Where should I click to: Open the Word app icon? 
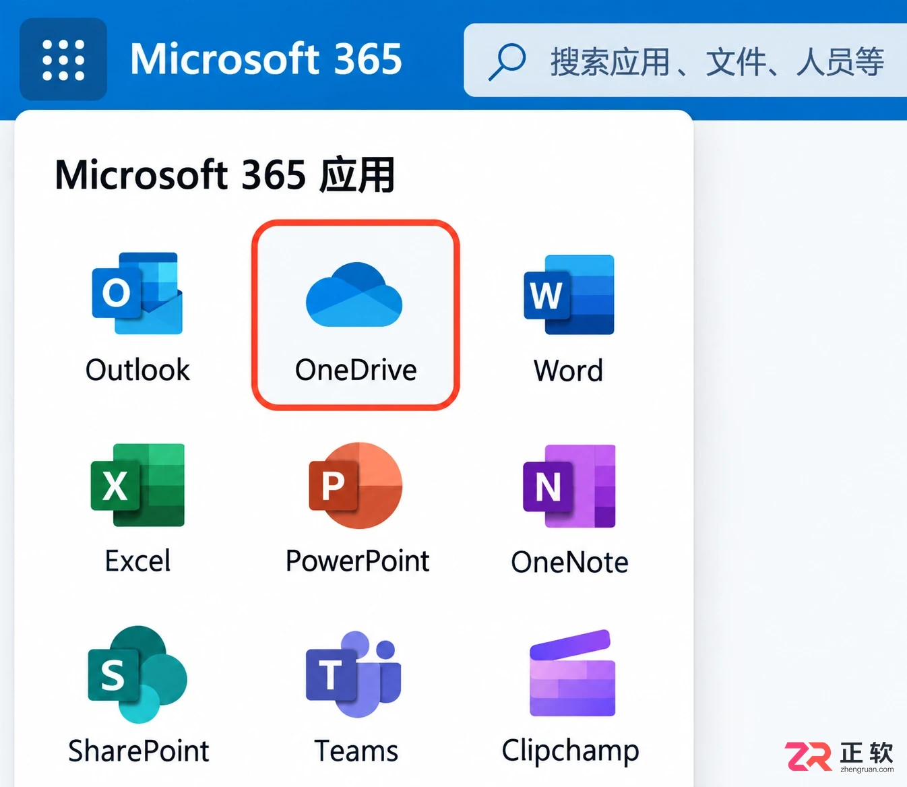(x=569, y=294)
